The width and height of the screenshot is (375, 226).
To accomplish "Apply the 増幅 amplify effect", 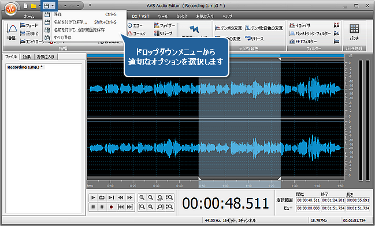I will pyautogui.click(x=12, y=32).
